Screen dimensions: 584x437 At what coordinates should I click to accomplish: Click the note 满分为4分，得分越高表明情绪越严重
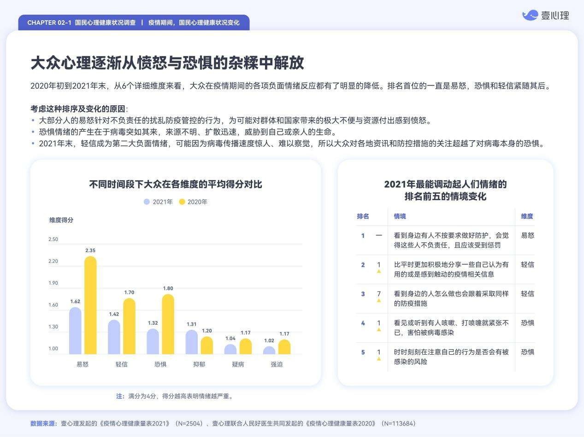(x=180, y=396)
